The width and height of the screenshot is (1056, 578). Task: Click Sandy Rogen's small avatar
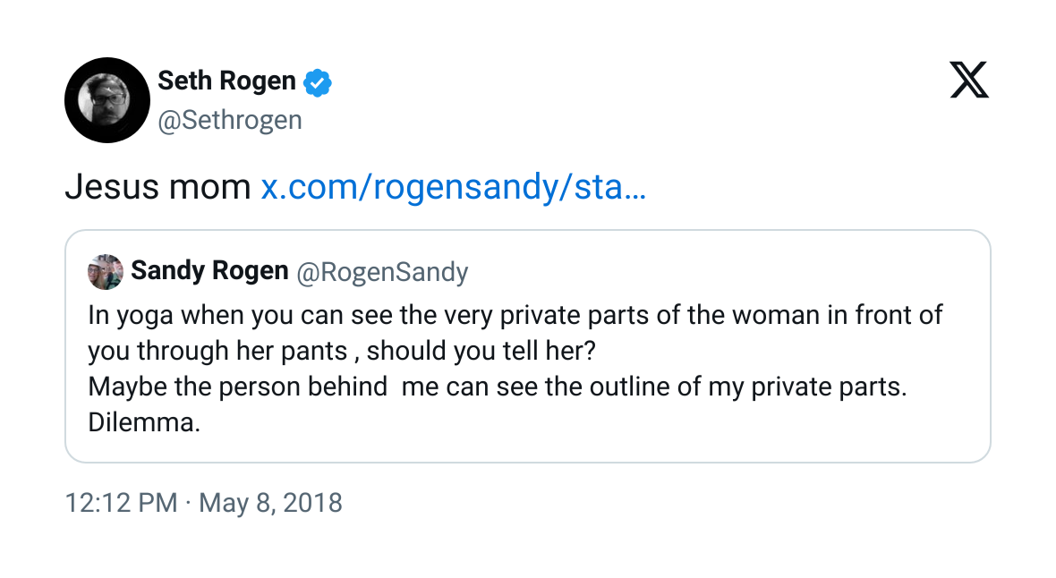pyautogui.click(x=105, y=272)
